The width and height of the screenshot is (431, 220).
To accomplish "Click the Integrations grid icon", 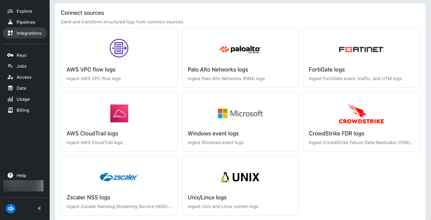I will click(x=10, y=33).
